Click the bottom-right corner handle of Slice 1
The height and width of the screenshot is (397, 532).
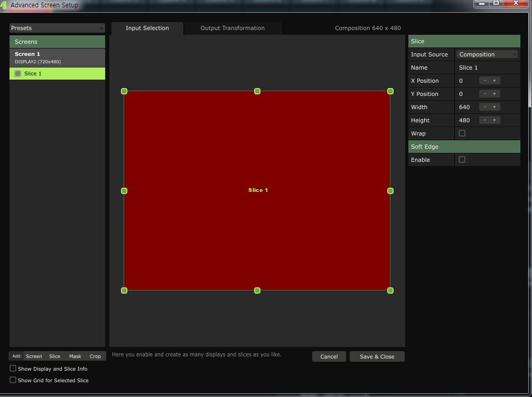tap(390, 291)
